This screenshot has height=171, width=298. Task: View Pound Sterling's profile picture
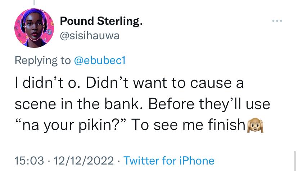click(34, 28)
